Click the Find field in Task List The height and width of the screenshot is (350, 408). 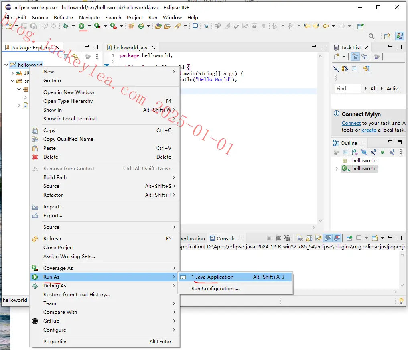point(348,89)
